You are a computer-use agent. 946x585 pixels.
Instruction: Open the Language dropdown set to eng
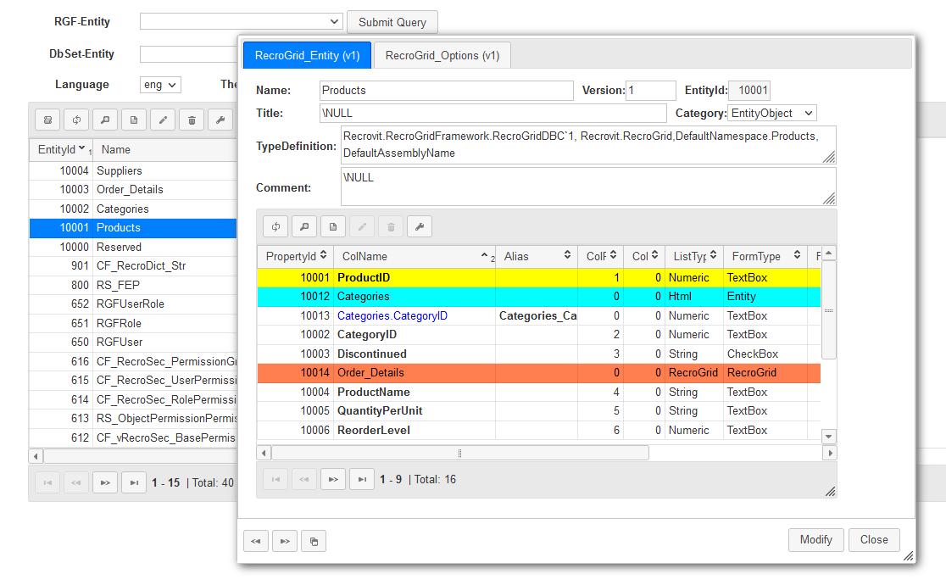(x=160, y=85)
